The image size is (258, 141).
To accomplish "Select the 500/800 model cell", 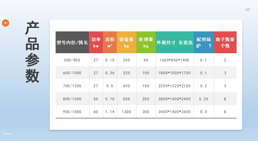I will click(72, 60).
